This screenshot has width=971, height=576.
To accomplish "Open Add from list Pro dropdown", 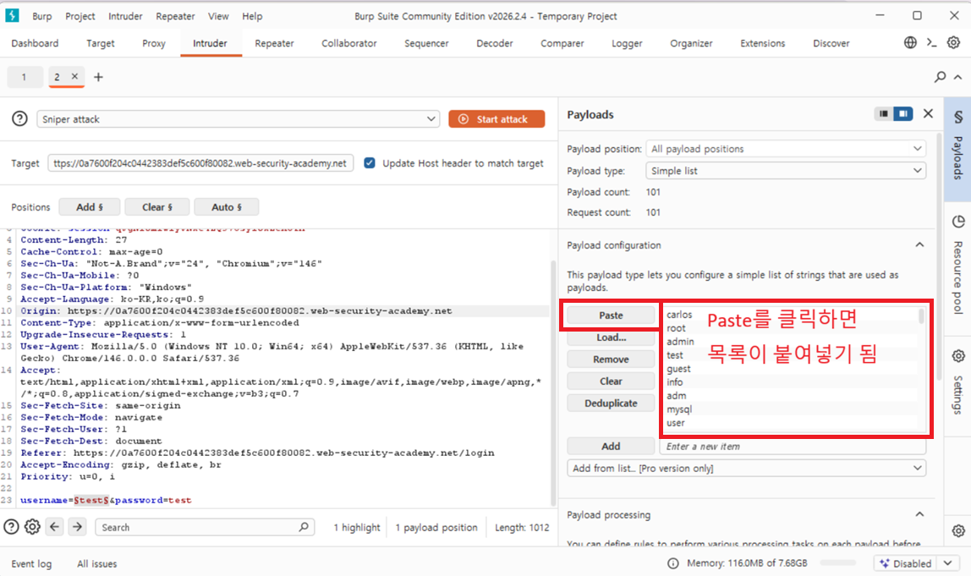I will click(x=746, y=469).
